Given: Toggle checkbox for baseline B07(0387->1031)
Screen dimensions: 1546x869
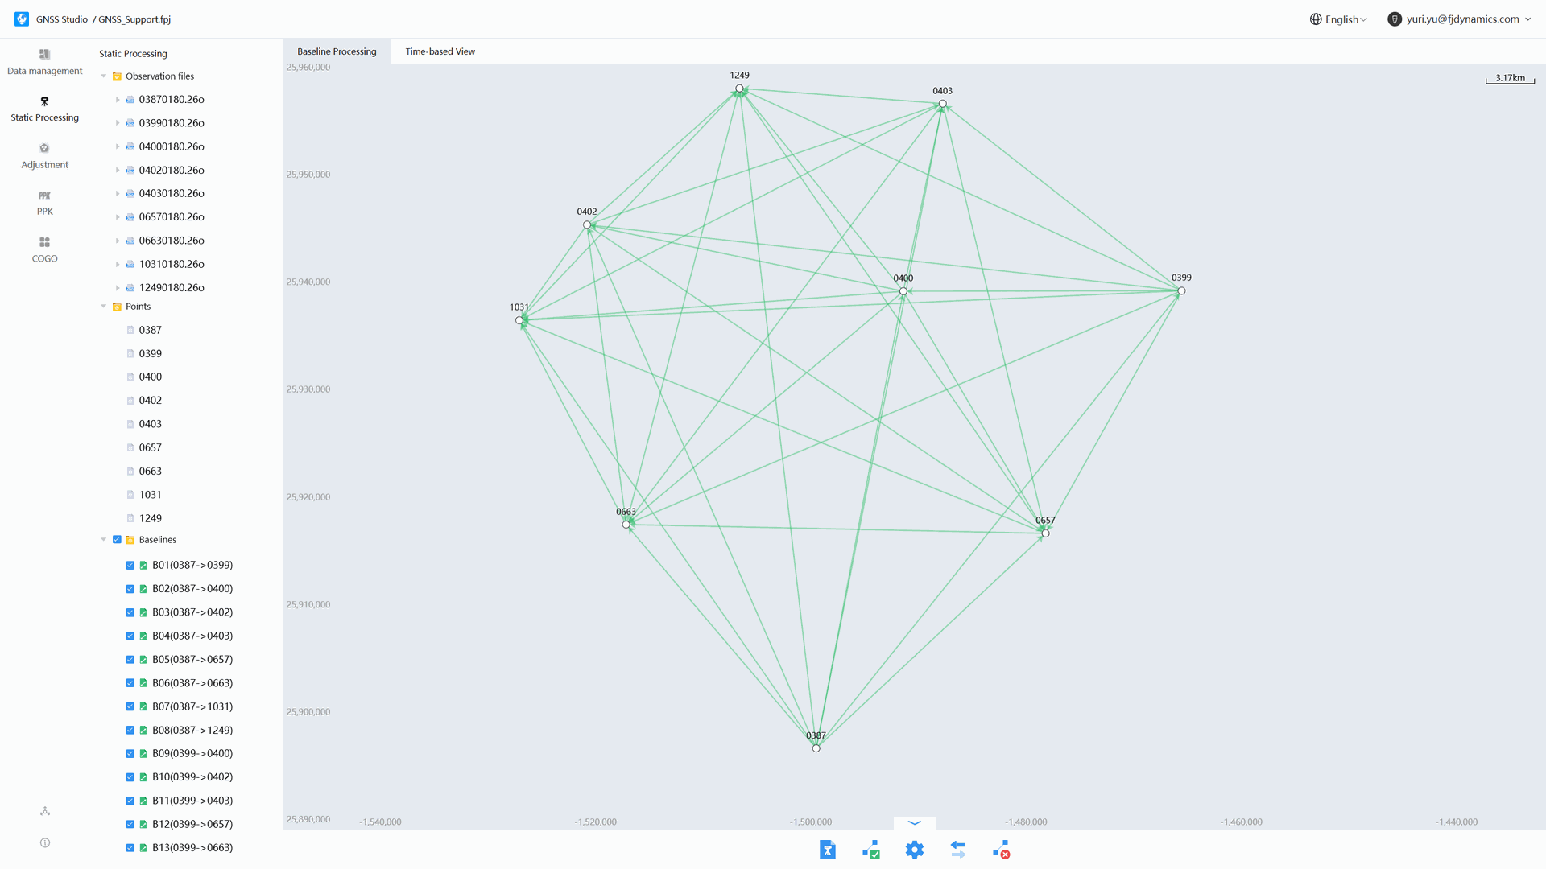Looking at the screenshot, I should click(130, 706).
